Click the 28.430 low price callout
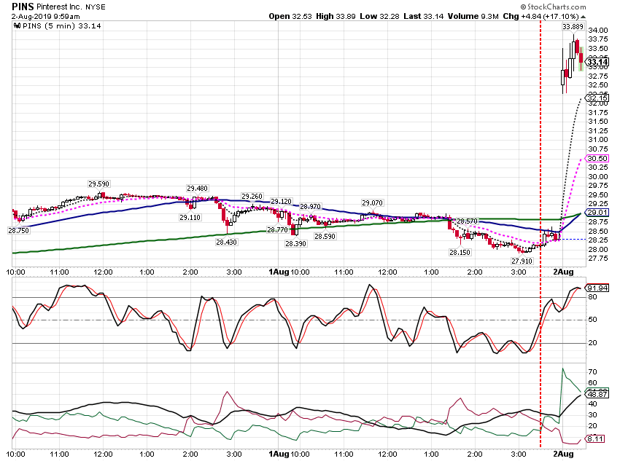This screenshot has height=461, width=620. click(x=227, y=242)
